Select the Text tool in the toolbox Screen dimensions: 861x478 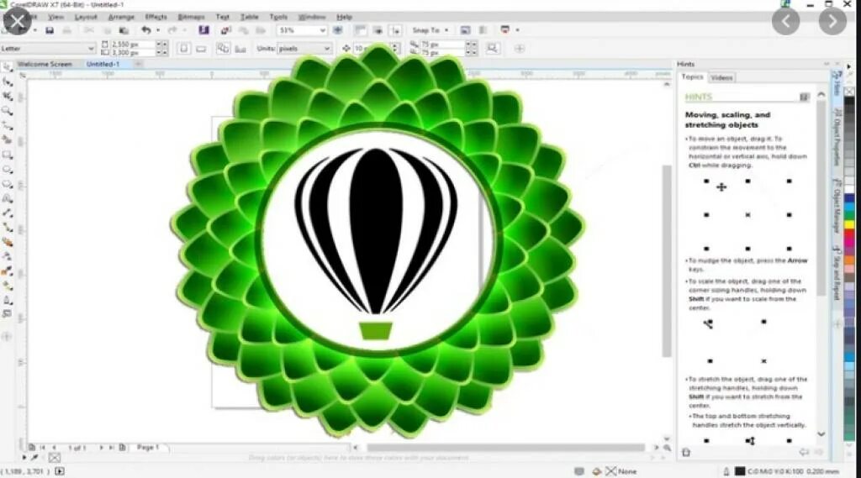click(7, 198)
